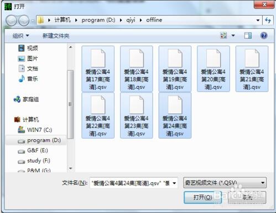Click the 视频 film icon in the sidebar
276x213 pixels.
tap(22, 48)
